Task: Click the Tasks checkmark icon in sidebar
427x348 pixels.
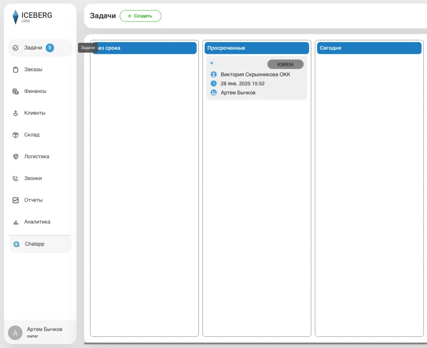Action: (16, 48)
